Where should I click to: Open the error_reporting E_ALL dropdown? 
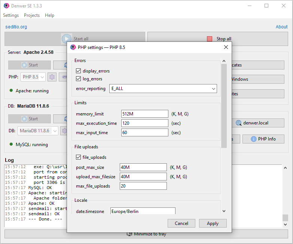pyautogui.click(x=163, y=89)
